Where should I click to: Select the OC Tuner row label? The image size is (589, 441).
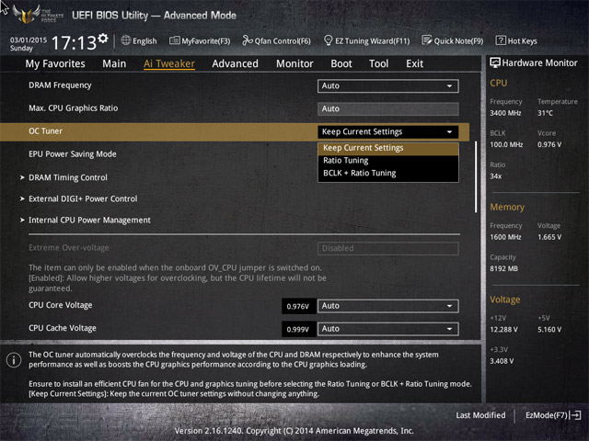[45, 131]
